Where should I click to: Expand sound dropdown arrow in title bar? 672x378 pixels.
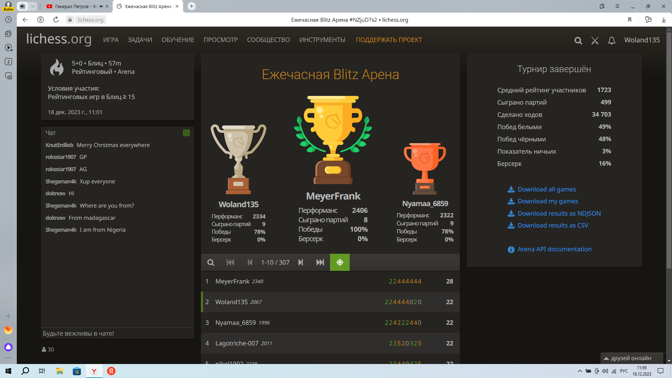33,6
